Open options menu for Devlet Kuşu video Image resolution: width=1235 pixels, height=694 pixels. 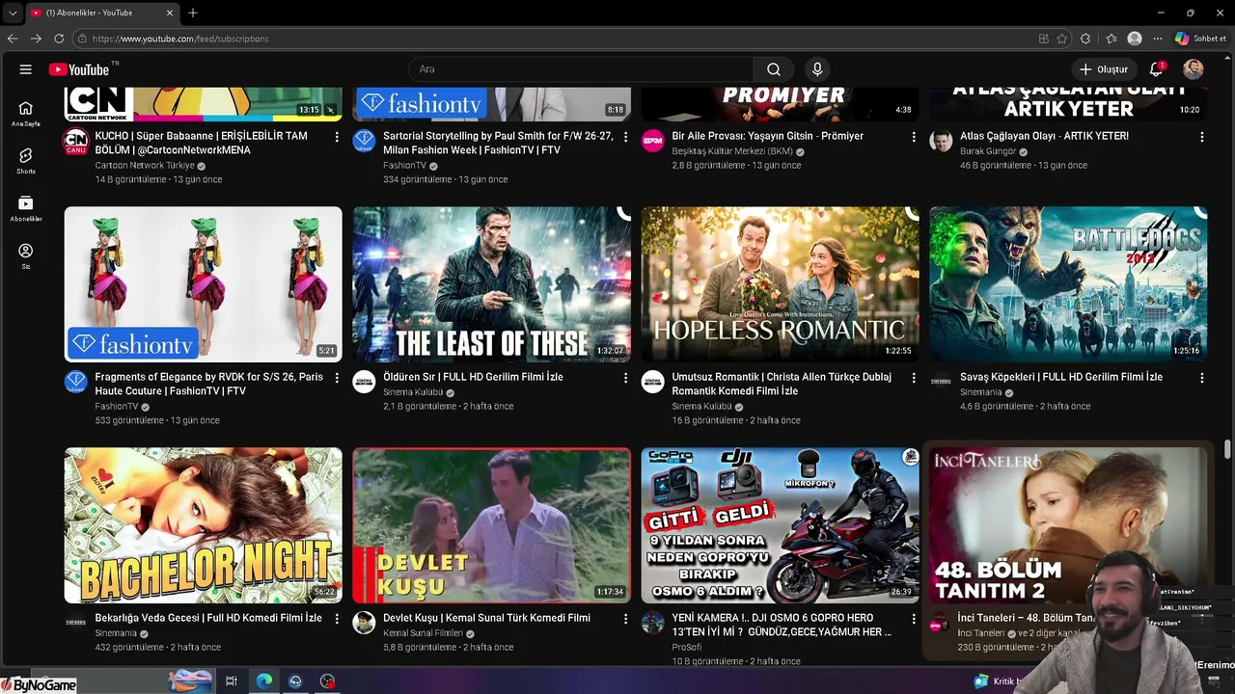click(x=625, y=619)
